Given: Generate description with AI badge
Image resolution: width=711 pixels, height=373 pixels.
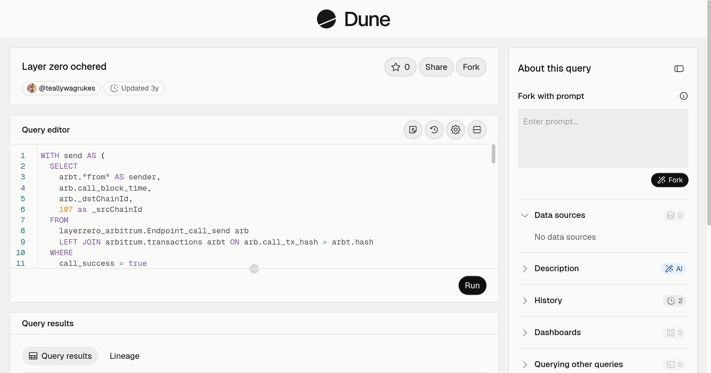Looking at the screenshot, I should 673,269.
